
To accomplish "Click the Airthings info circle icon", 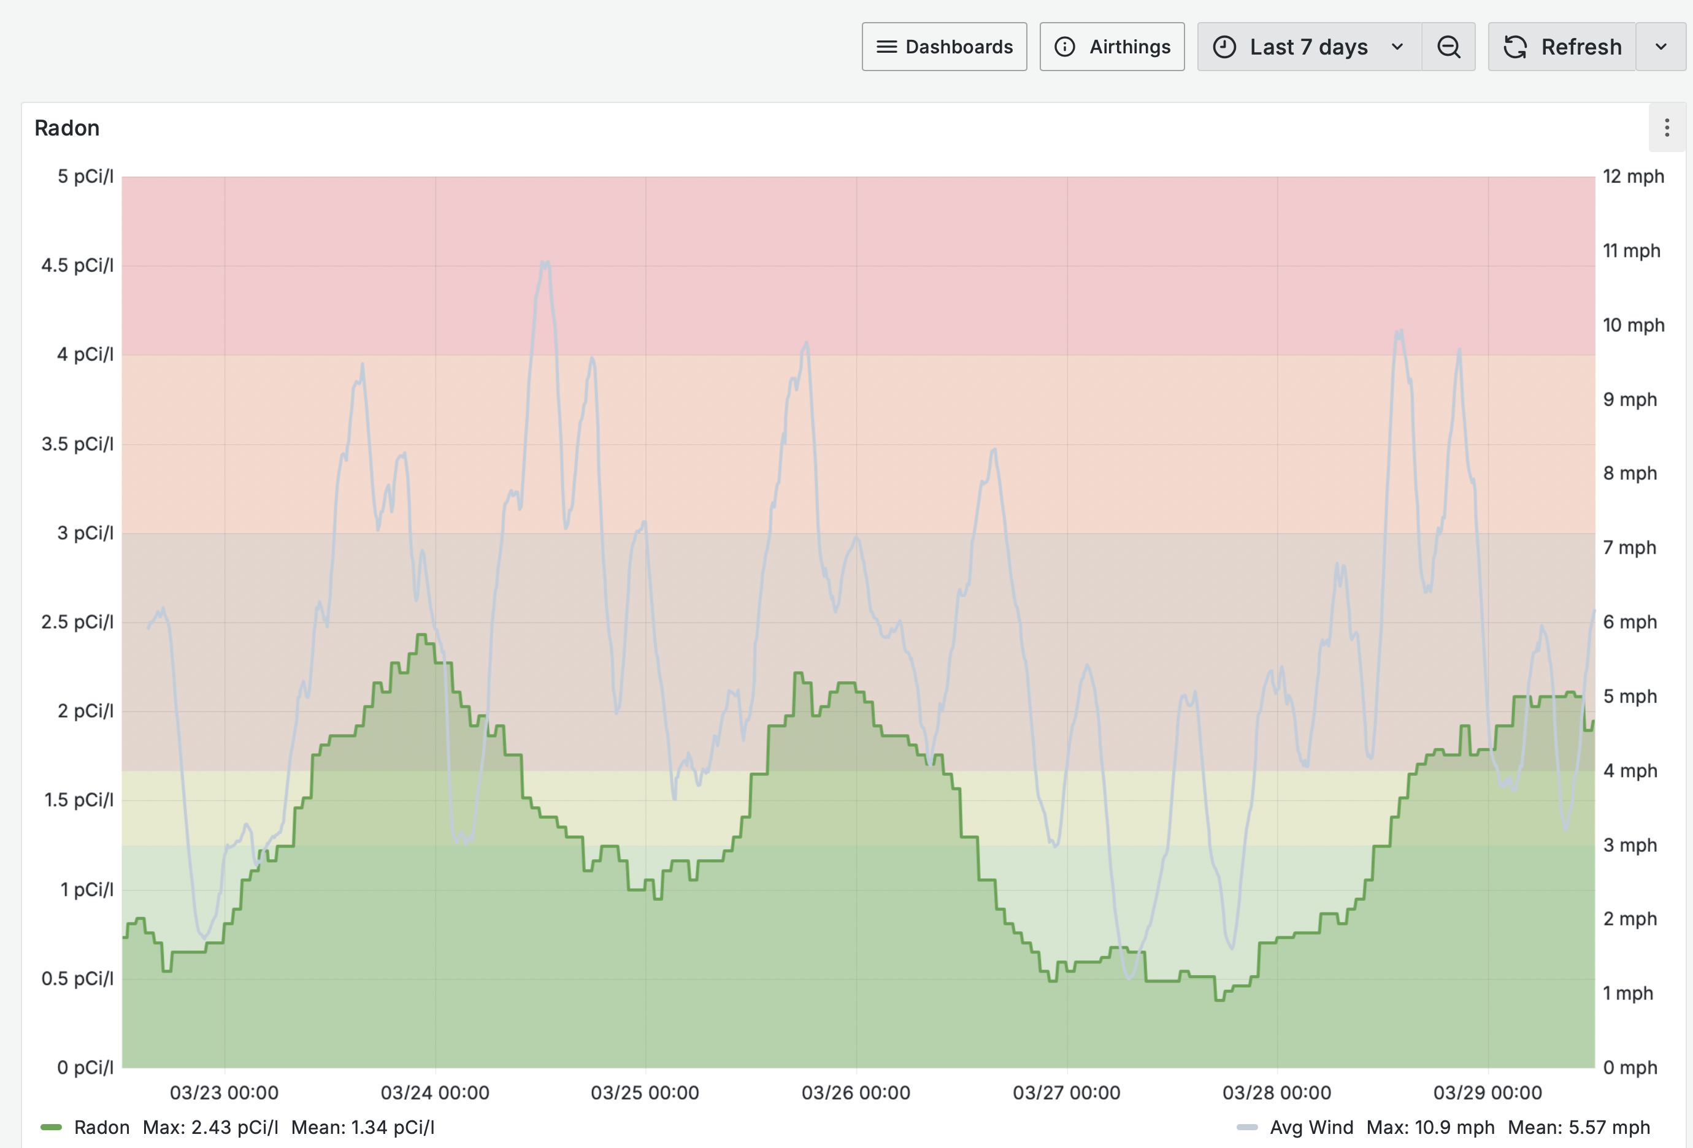I will pyautogui.click(x=1064, y=47).
